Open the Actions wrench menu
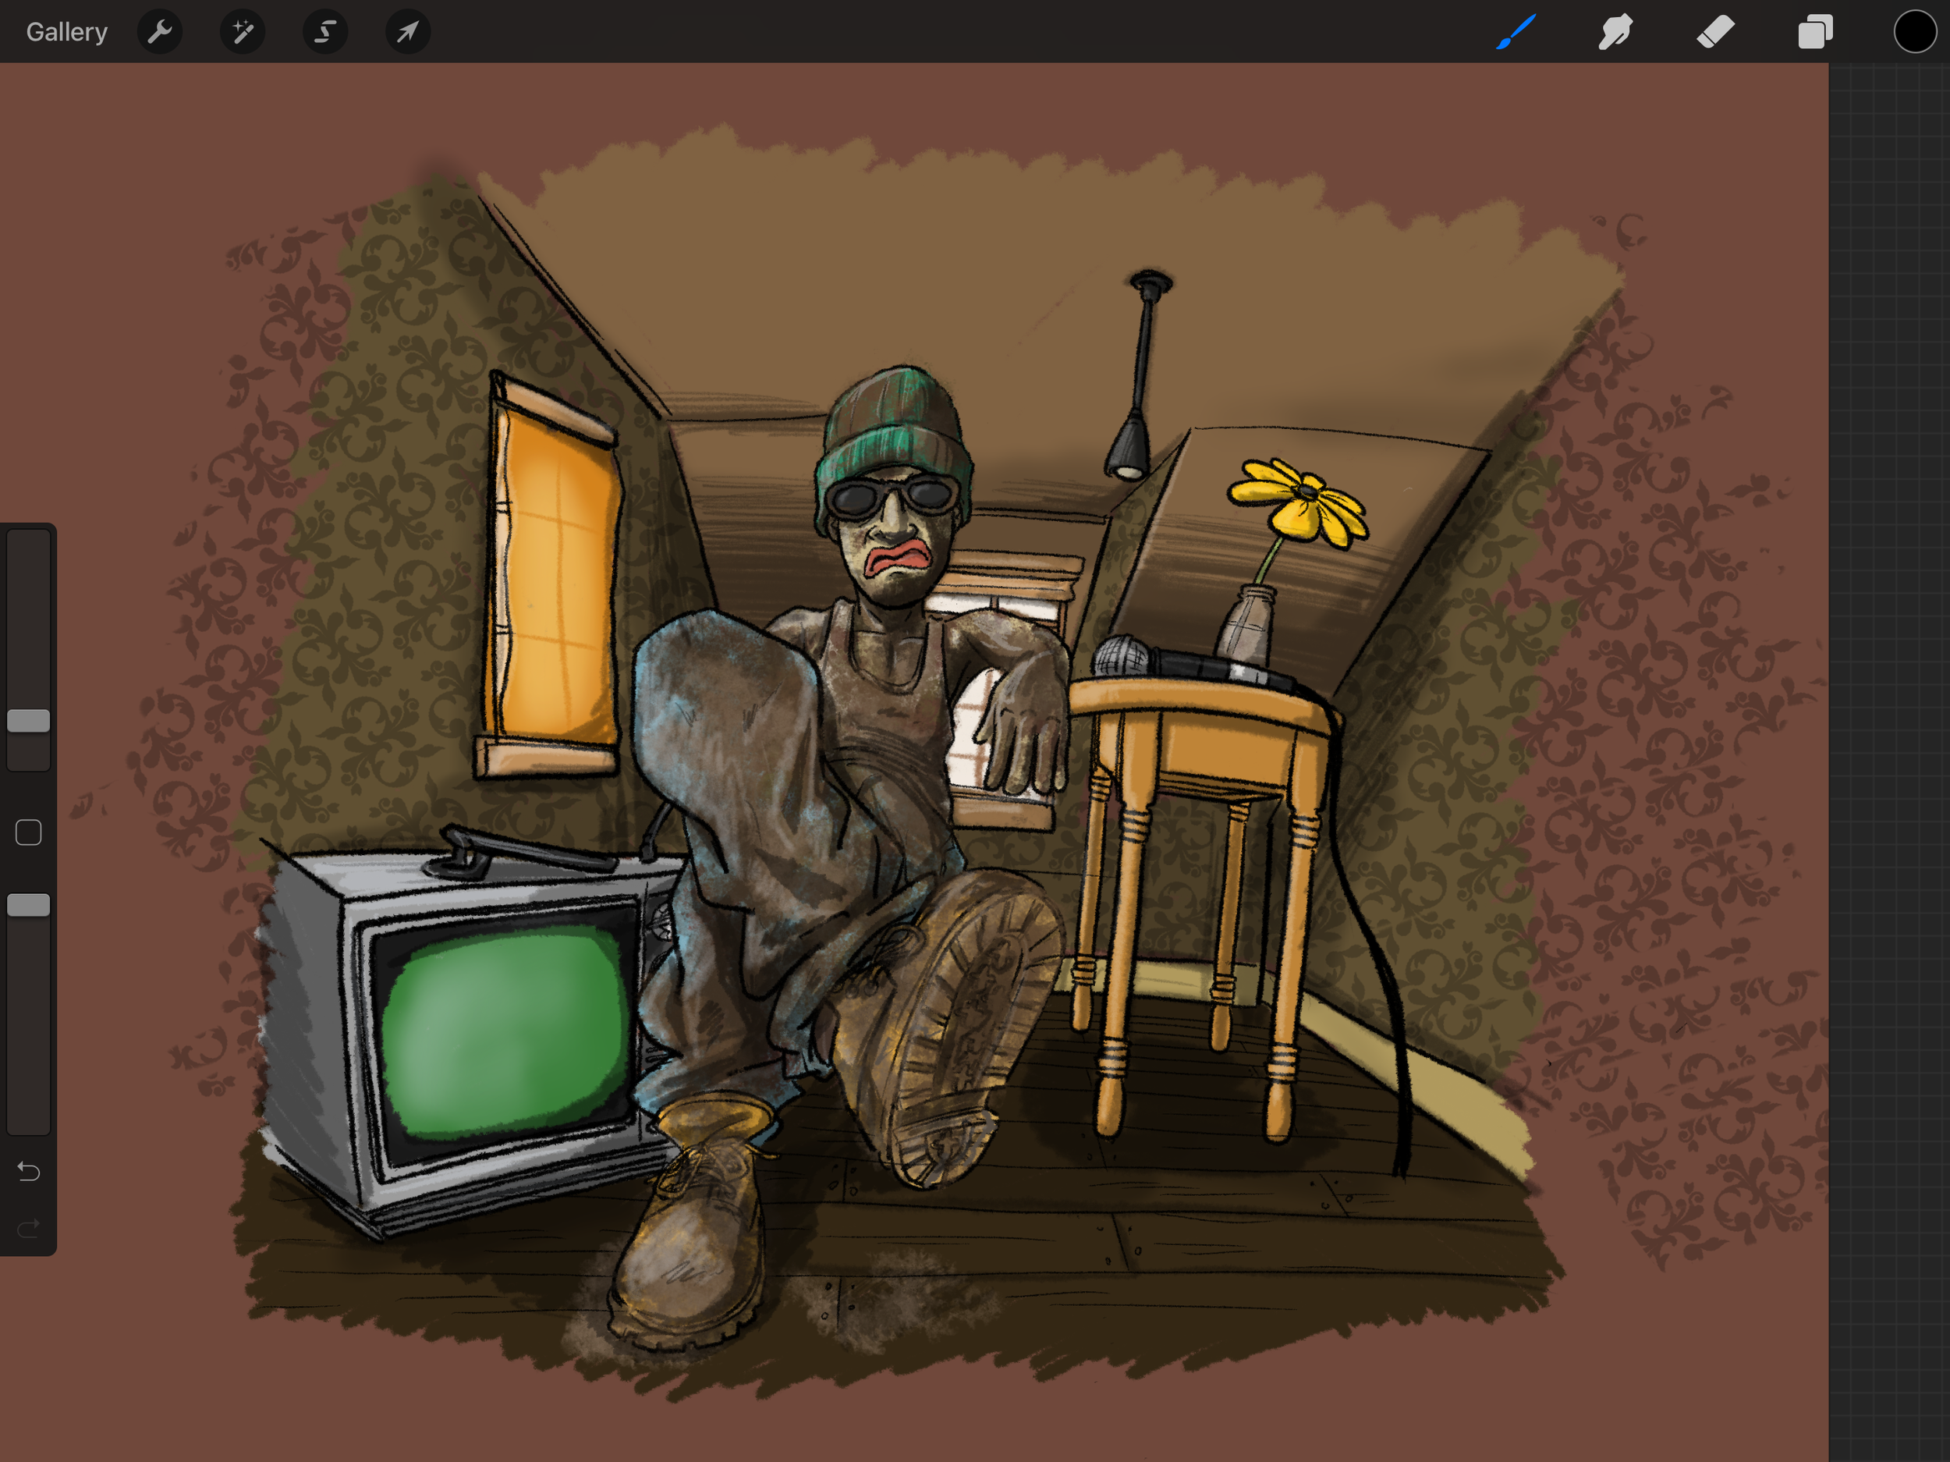 pos(160,33)
